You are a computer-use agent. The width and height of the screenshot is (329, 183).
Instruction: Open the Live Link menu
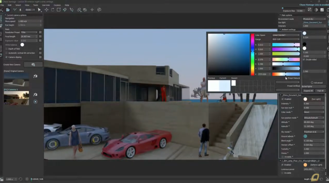(46, 5)
